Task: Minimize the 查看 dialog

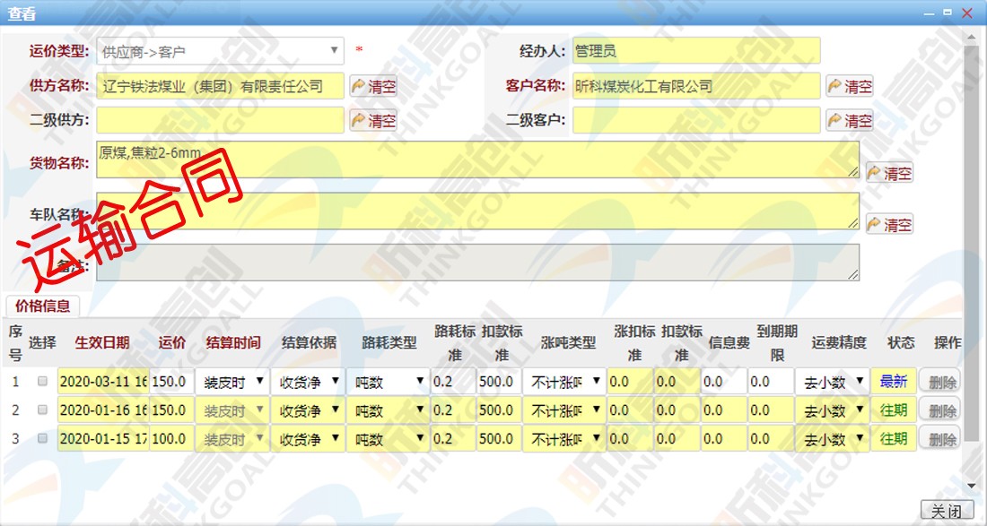Action: click(x=930, y=13)
